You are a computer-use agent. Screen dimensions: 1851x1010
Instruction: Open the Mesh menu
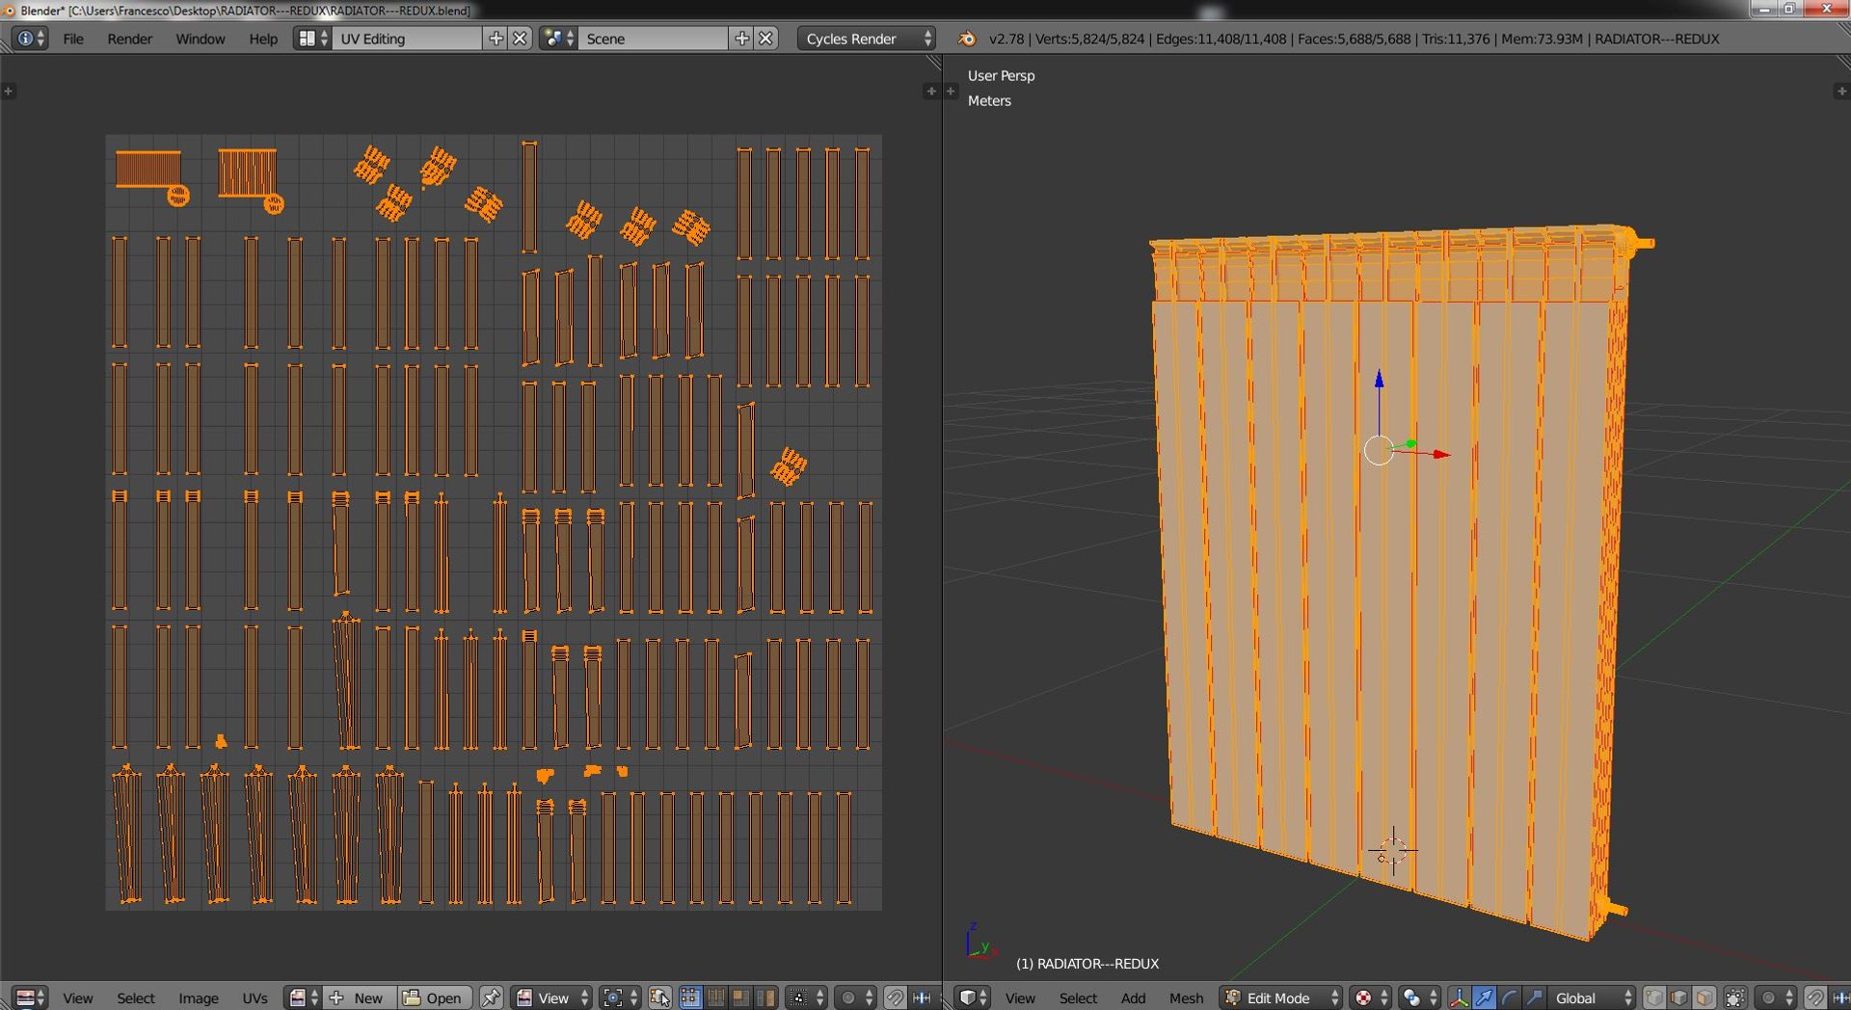click(x=1186, y=997)
